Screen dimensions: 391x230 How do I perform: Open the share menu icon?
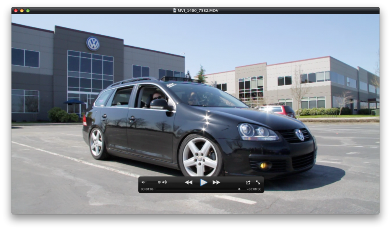click(x=248, y=182)
